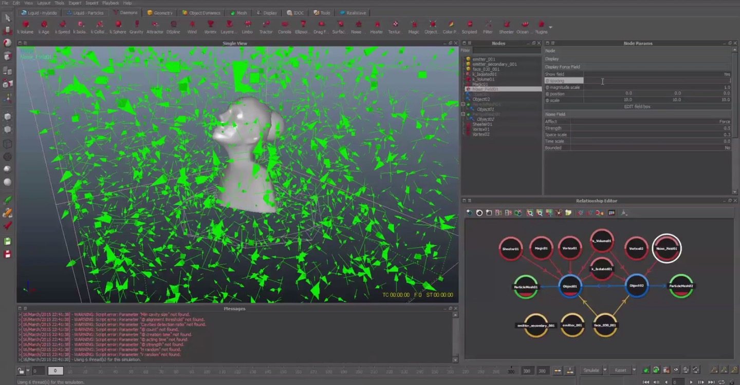Play the timeline forward

(692, 382)
